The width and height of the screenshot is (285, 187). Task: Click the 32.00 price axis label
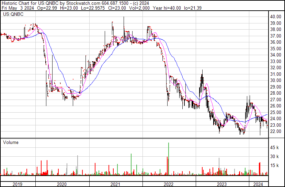[276, 67]
